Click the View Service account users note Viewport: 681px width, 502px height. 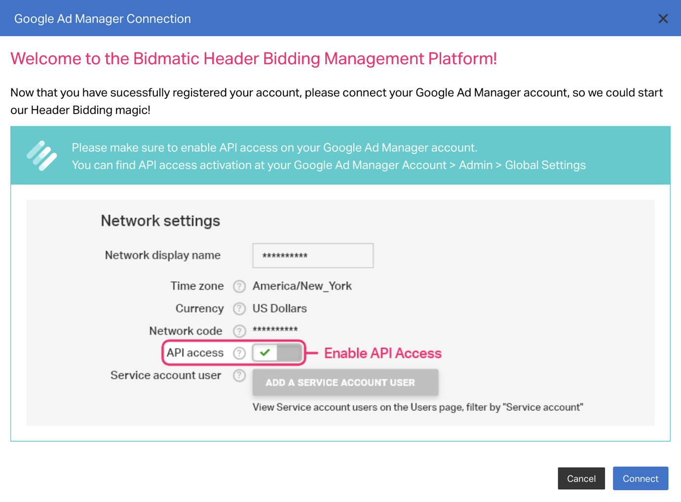tap(418, 407)
